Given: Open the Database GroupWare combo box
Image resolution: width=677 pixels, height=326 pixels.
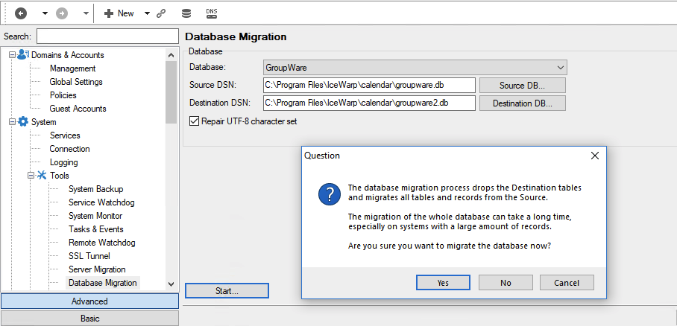Looking at the screenshot, I should click(415, 68).
